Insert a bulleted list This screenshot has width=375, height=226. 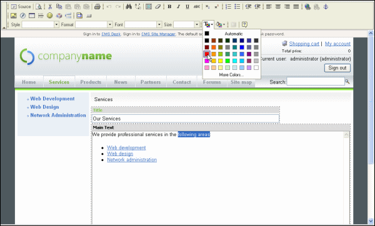coord(237,7)
